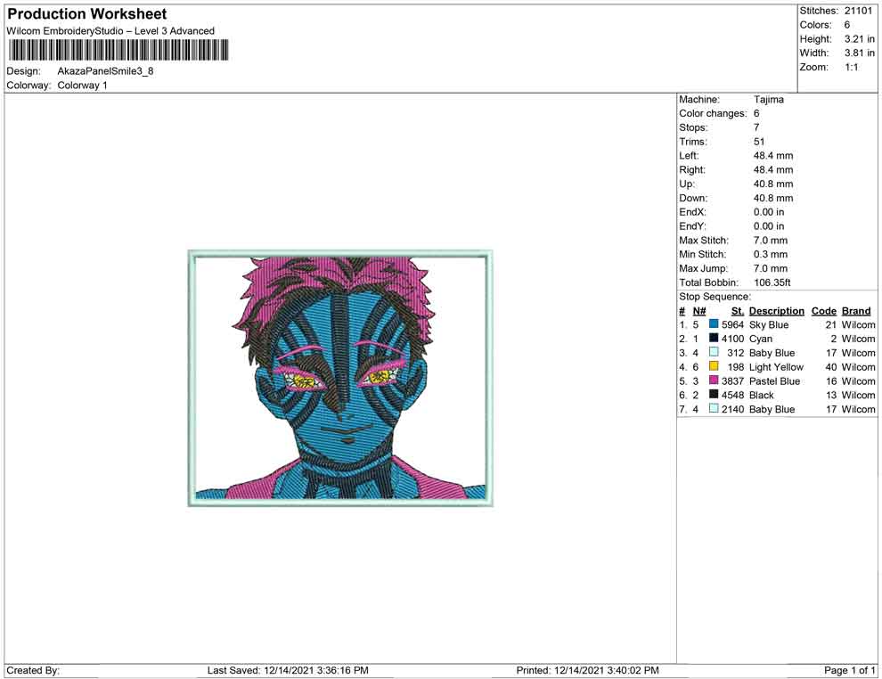Click the Production Worksheet heading
The width and height of the screenshot is (882, 679).
point(87,14)
